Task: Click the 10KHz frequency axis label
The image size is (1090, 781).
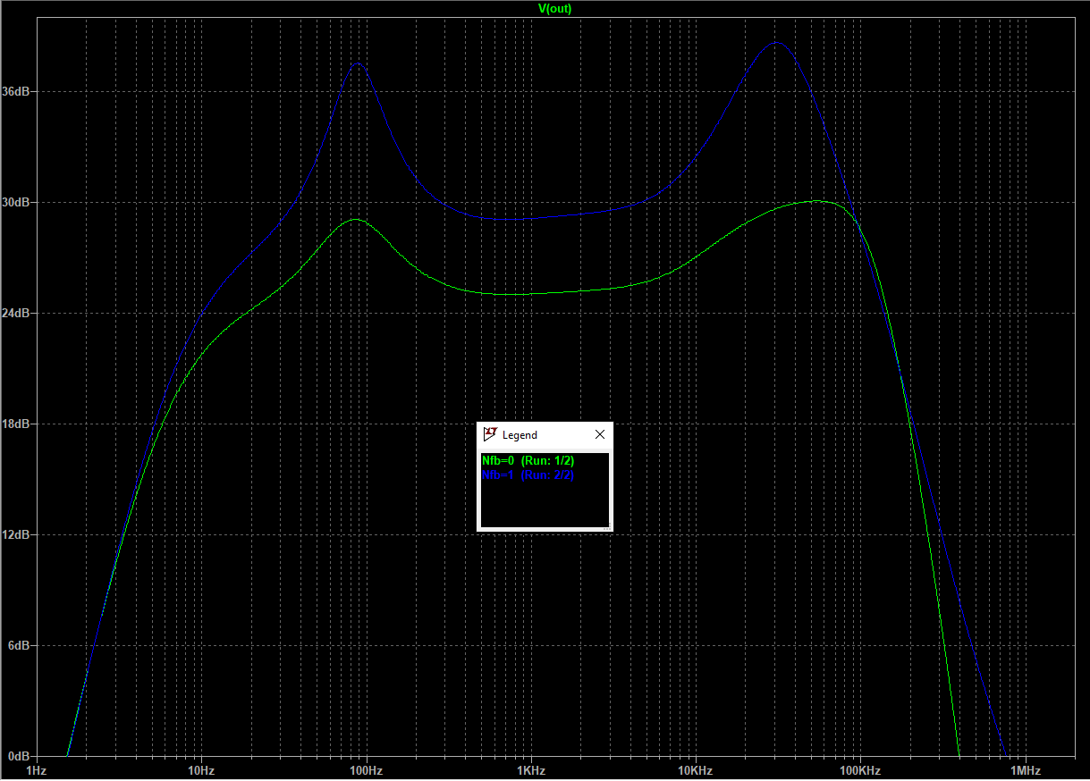Action: pyautogui.click(x=695, y=770)
